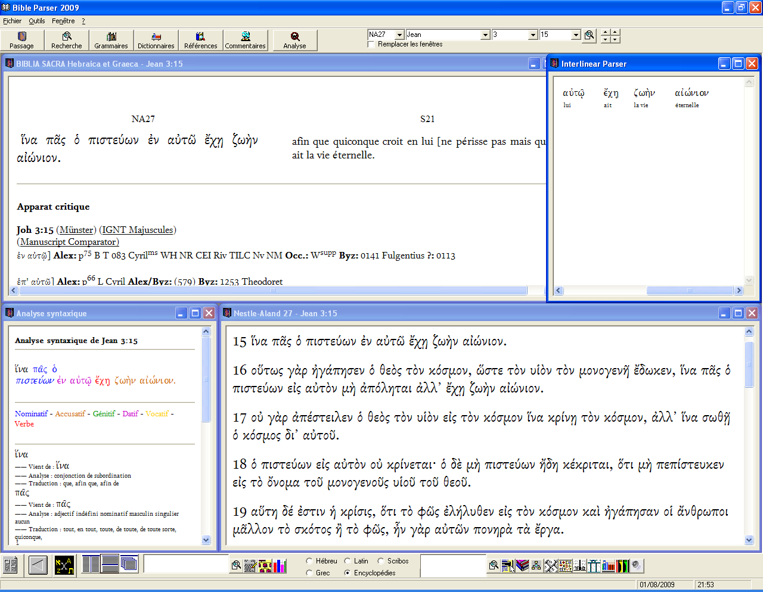The height and width of the screenshot is (592, 763).
Task: Select the Grec radio button
Action: pos(309,573)
